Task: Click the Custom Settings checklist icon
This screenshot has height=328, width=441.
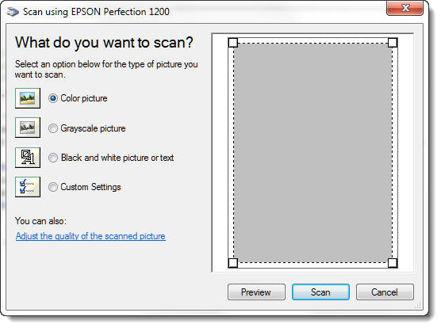Action: coord(28,187)
